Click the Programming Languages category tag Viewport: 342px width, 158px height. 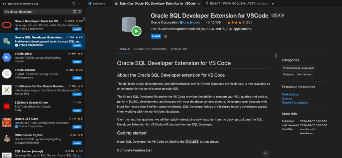(x=299, y=68)
